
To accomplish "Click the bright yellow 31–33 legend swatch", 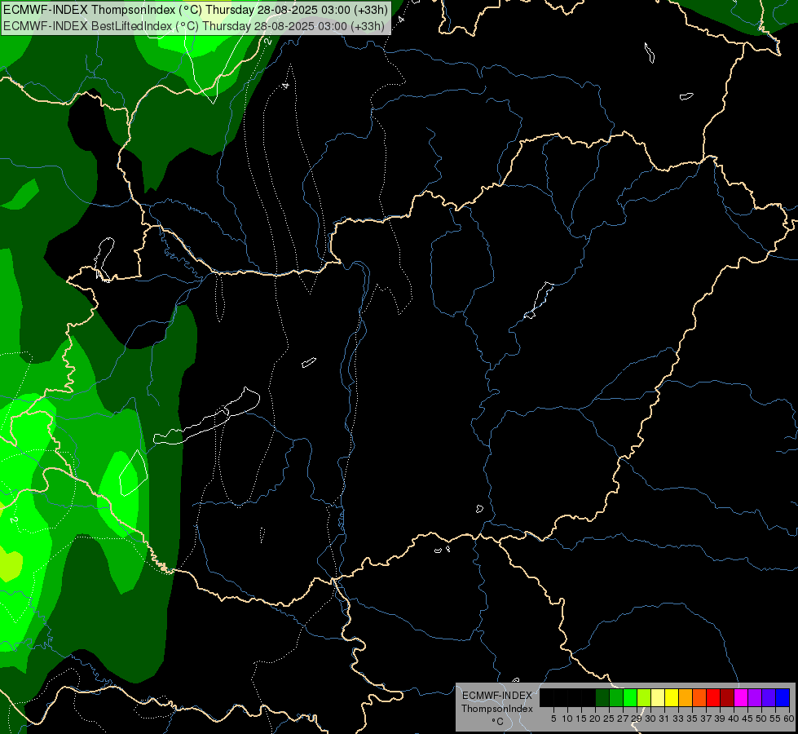I will tap(672, 697).
